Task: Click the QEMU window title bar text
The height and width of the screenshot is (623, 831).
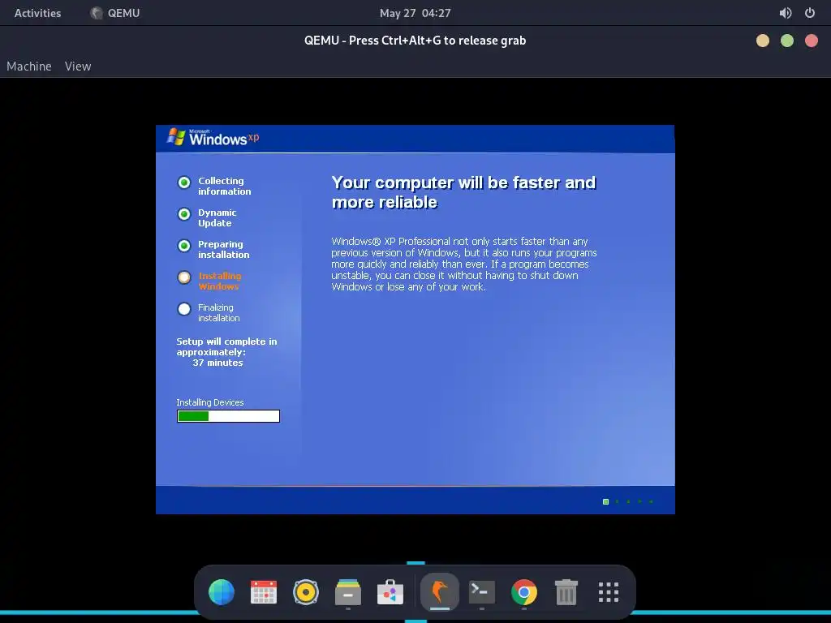Action: 415,41
